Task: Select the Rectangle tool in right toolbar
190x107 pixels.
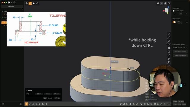Action: (169, 51)
